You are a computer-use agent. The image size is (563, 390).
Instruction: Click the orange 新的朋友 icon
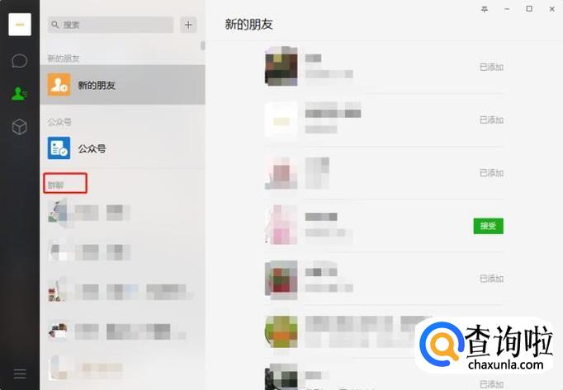pyautogui.click(x=59, y=85)
